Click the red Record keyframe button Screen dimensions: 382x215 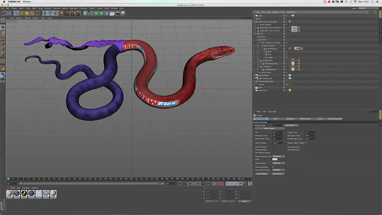tap(218, 184)
